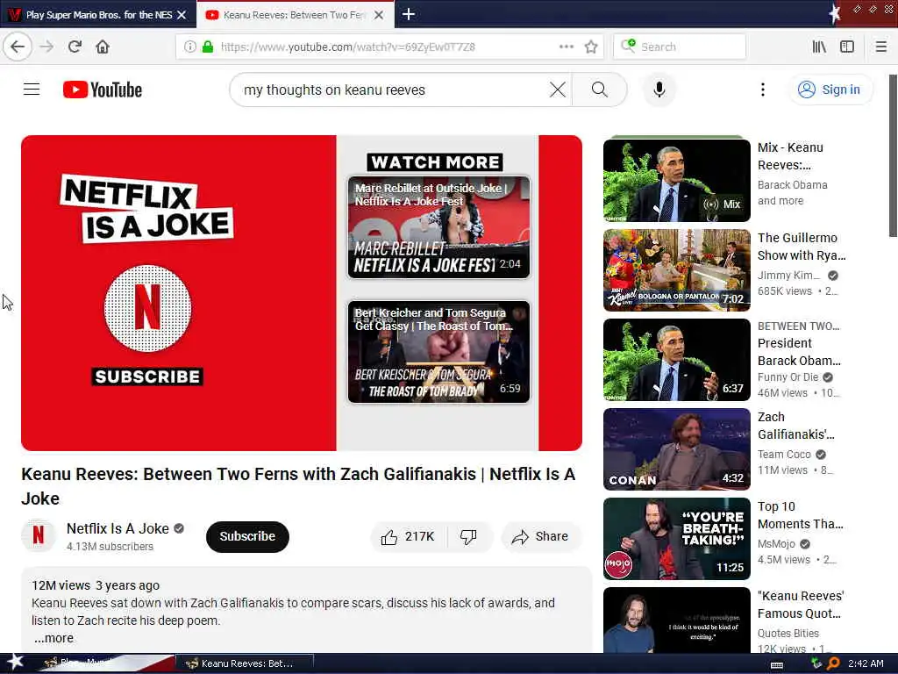Open the browser Library icon
898x674 pixels.
[x=819, y=47]
